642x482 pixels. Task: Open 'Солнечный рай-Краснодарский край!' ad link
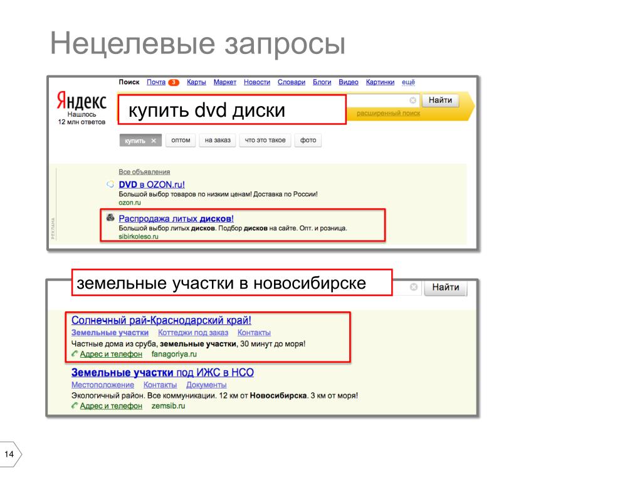tap(161, 320)
